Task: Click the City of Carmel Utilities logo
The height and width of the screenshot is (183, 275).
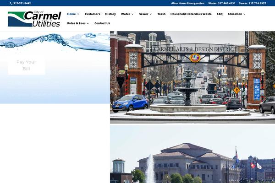Action: point(34,19)
